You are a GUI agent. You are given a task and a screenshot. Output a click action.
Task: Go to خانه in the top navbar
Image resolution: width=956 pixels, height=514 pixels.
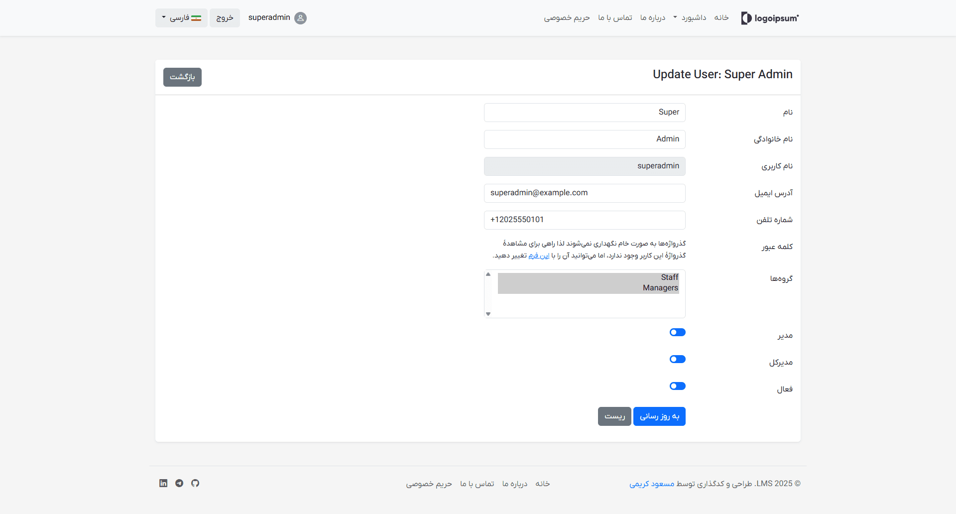click(x=721, y=17)
